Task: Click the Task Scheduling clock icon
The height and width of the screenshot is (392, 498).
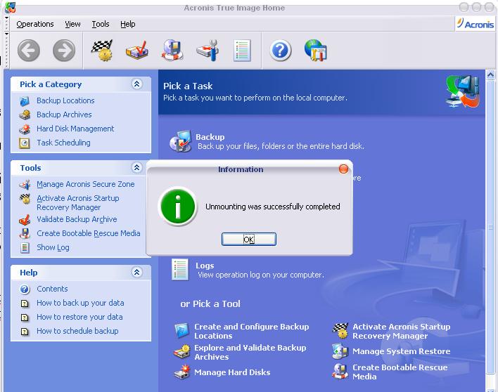Action: click(25, 143)
